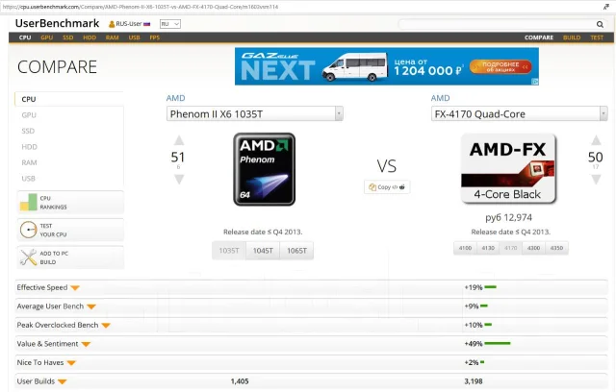The width and height of the screenshot is (616, 392).
Task: Upvote the FX-4170 Quad-Core
Action: point(596,140)
